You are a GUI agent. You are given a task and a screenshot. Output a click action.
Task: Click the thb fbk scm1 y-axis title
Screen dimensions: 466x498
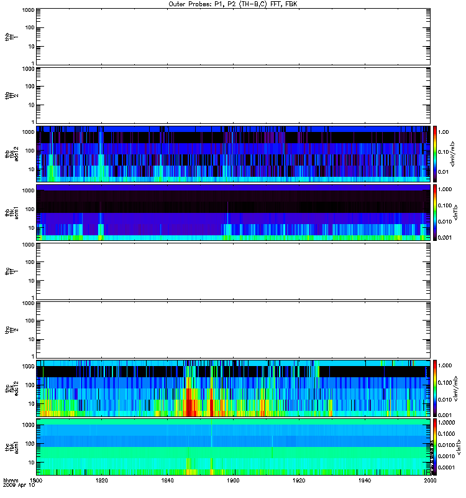pos(12,212)
